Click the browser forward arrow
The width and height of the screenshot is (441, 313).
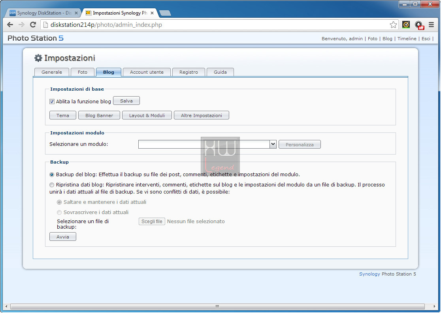21,25
